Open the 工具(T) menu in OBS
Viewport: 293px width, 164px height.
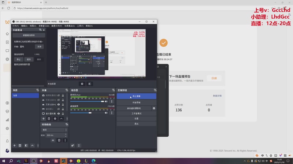pos(80,26)
